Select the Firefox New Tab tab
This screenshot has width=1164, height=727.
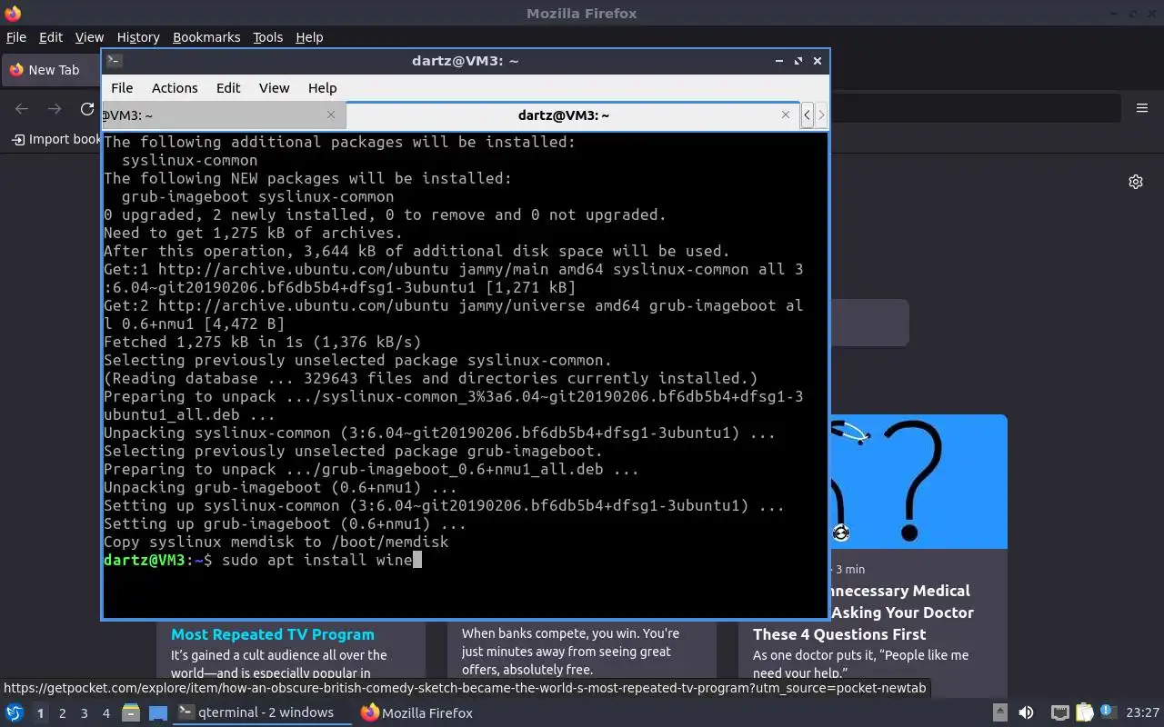coord(51,70)
